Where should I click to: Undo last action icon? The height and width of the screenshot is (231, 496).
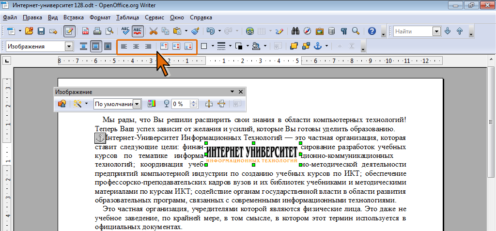pos(210,31)
